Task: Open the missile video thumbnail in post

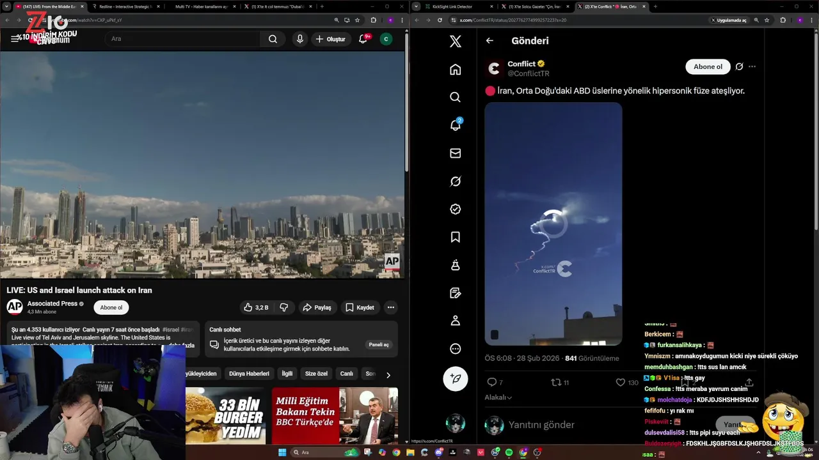Action: click(553, 224)
